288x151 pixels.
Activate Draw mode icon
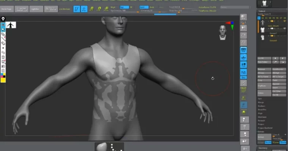click(x=84, y=9)
